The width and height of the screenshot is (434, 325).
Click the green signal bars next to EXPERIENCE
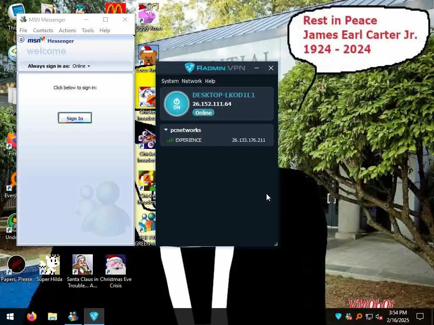tap(170, 140)
